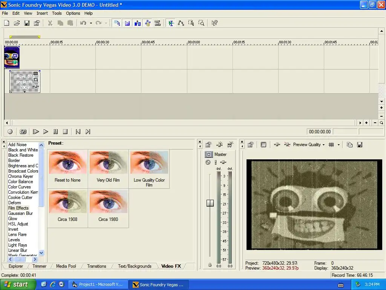The width and height of the screenshot is (386, 290).
Task: Toggle Enable Snapping in the toolbar
Action: [x=117, y=23]
